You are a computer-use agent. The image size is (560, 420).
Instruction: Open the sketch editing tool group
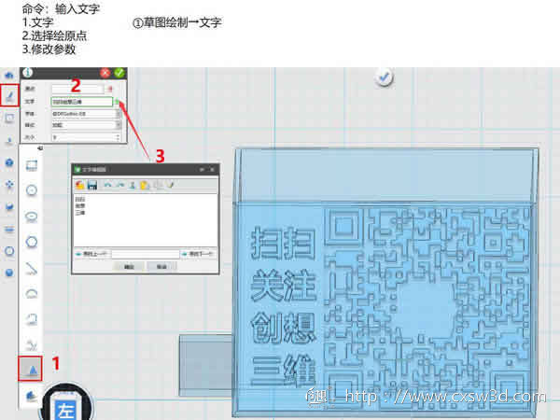click(9, 119)
